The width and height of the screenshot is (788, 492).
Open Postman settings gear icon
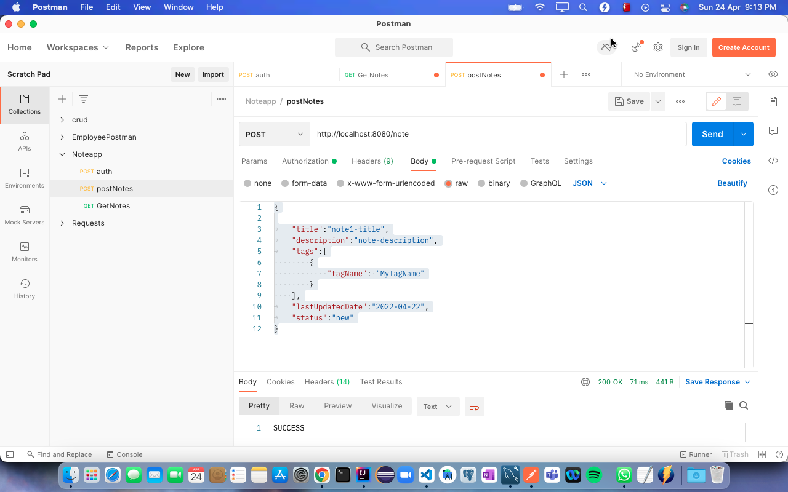click(x=658, y=47)
